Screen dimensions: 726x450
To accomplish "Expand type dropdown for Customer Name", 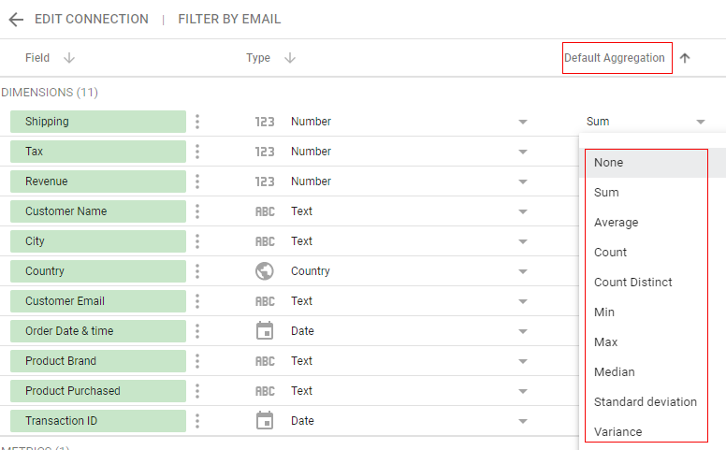I will tap(523, 211).
